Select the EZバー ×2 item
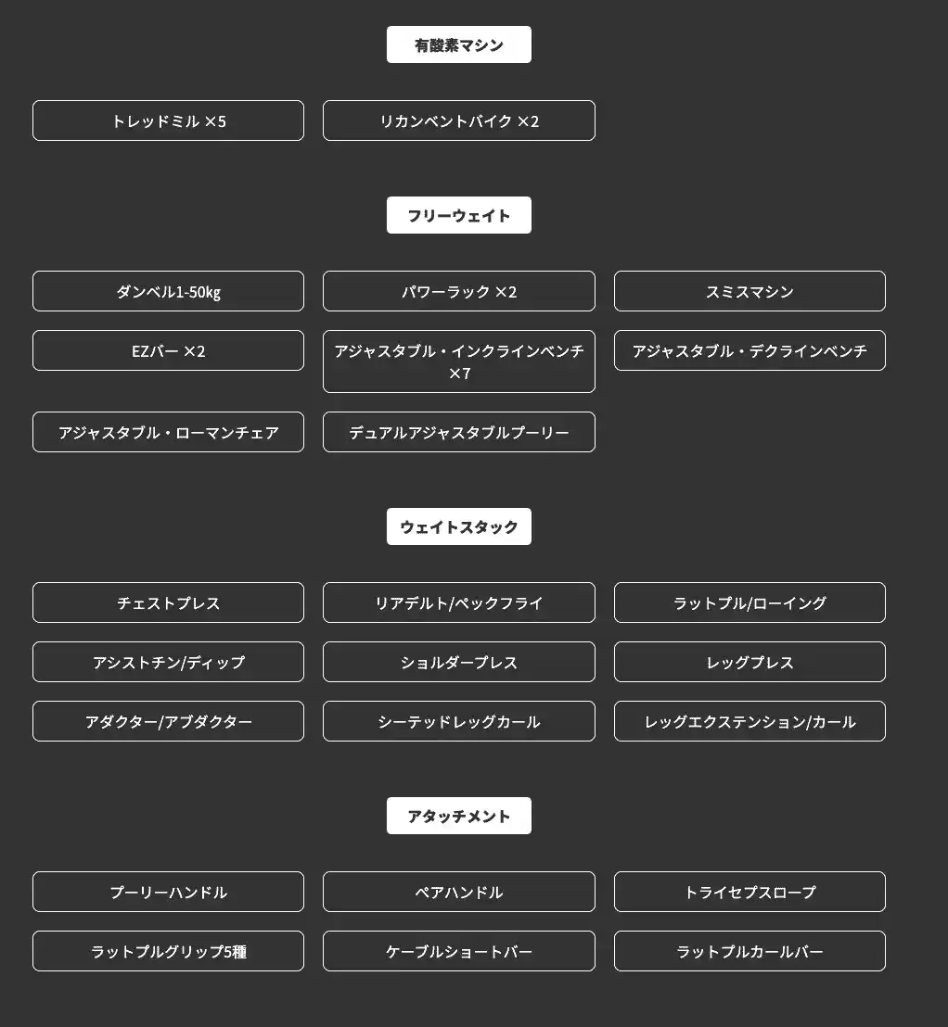 (x=168, y=350)
